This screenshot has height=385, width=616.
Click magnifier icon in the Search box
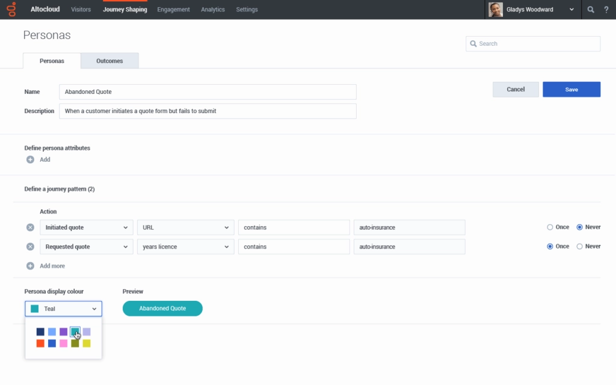pyautogui.click(x=473, y=43)
